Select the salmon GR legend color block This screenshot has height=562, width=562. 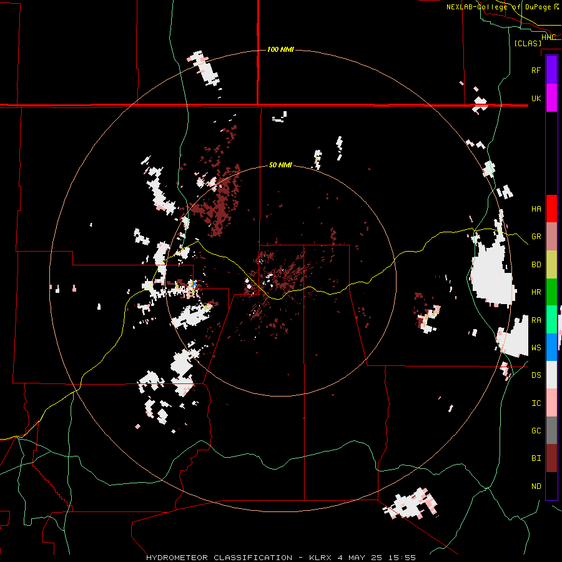point(551,237)
